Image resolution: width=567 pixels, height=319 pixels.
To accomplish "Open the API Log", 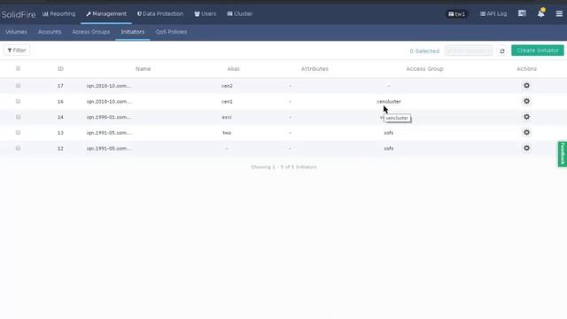I will click(493, 14).
